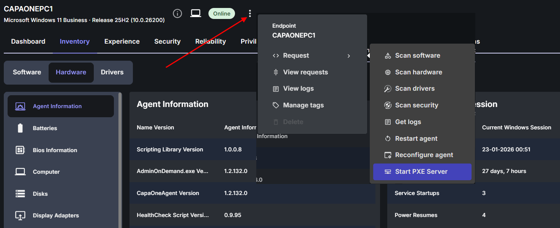Select the Drivers inventory sub-tab
Screen dimensions: 560x228
tap(112, 72)
